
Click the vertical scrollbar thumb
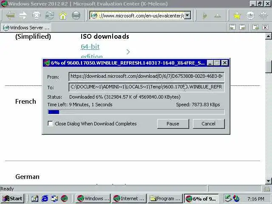click(x=268, y=67)
